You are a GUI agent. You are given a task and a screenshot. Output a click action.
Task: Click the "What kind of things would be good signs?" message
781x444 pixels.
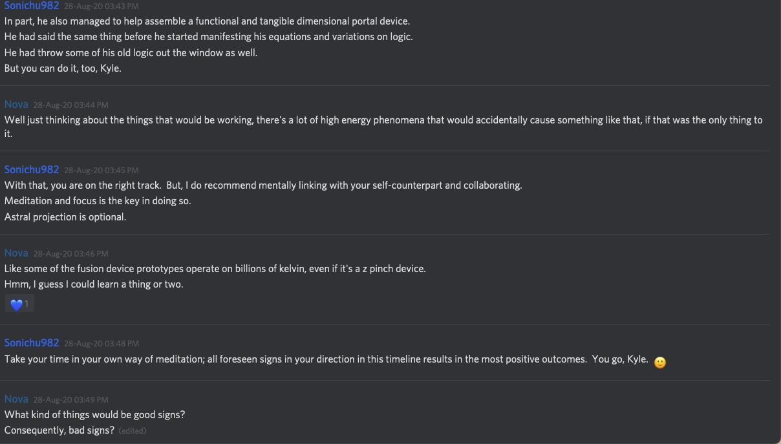pyautogui.click(x=94, y=414)
